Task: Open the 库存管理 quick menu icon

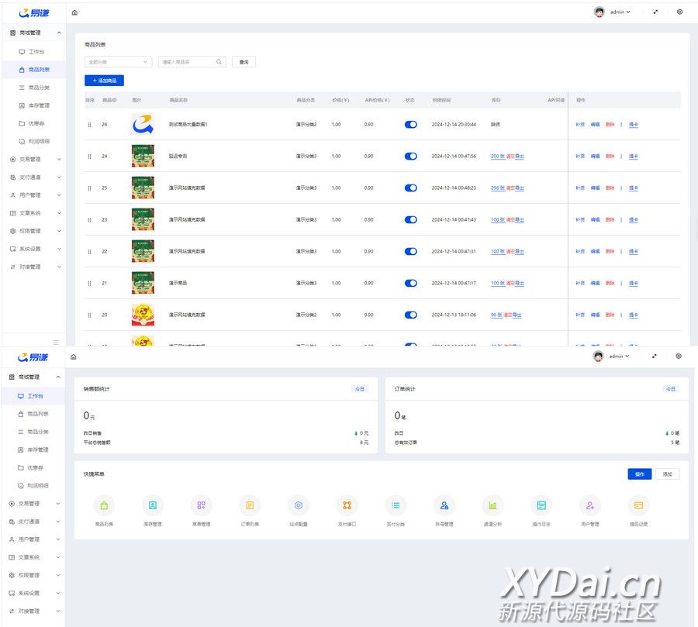Action: tap(153, 505)
